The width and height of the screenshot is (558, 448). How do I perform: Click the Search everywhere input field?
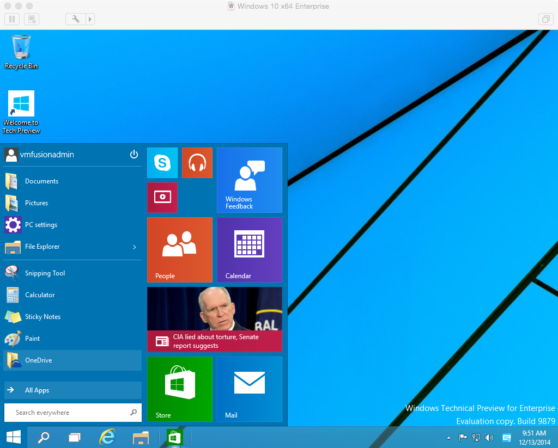click(72, 413)
